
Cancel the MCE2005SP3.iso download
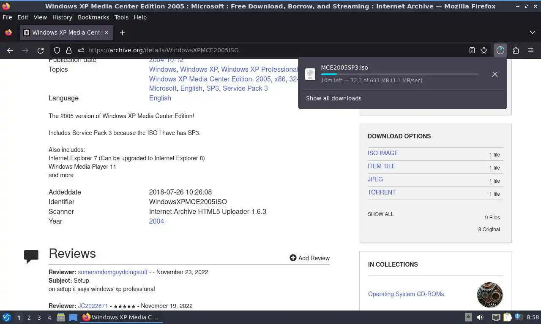(x=495, y=74)
